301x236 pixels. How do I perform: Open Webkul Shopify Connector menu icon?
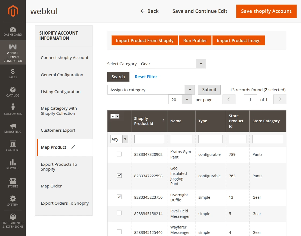pos(13,47)
